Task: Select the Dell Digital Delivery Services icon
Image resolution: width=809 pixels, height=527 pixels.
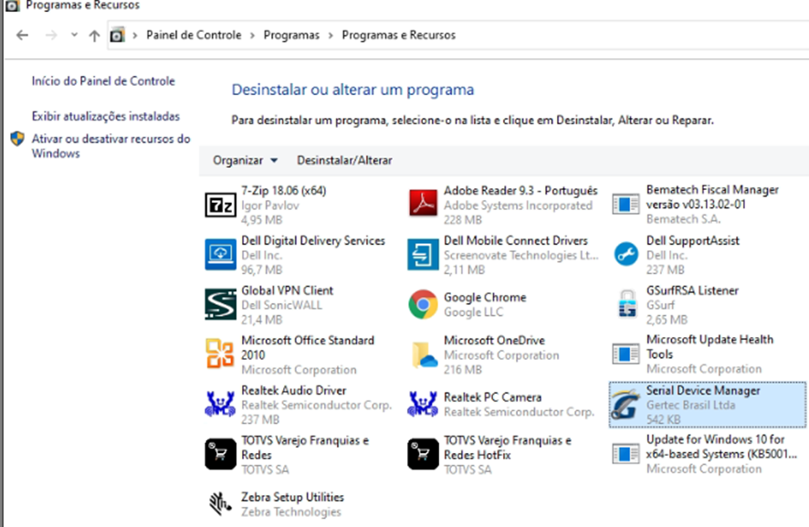Action: coord(220,255)
